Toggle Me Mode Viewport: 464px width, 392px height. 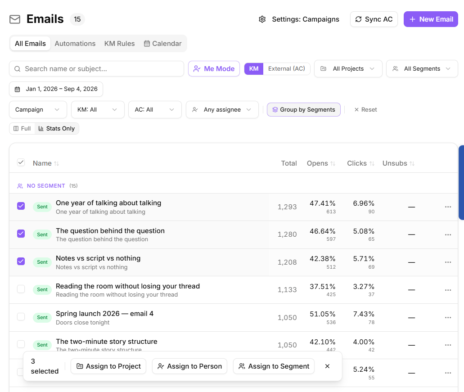point(214,69)
